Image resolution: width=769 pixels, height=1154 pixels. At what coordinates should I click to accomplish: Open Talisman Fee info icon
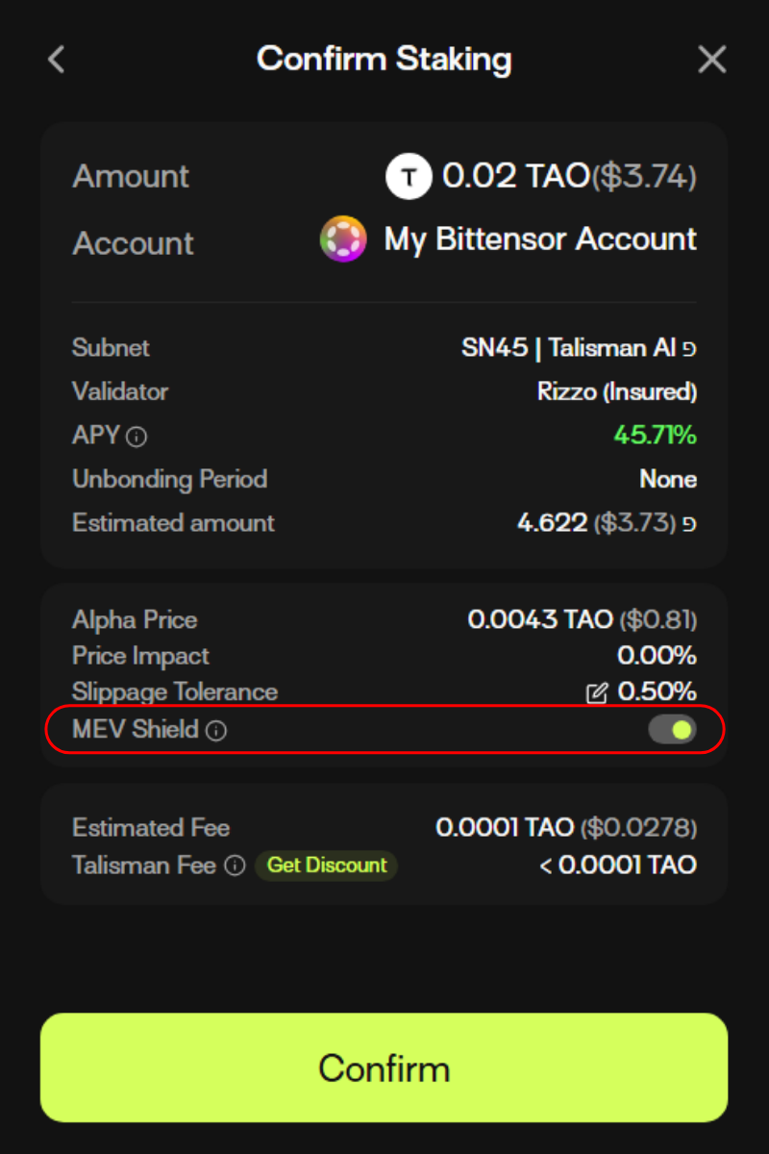click(235, 865)
